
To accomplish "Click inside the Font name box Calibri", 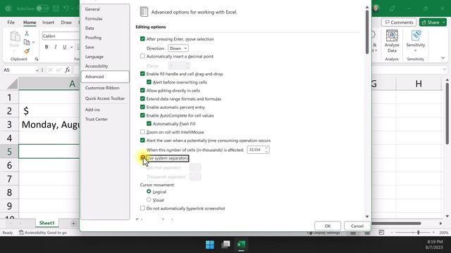I will (x=61, y=36).
